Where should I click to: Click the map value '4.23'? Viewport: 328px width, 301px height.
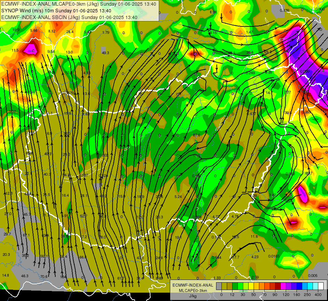pyautogui.click(x=255, y=257)
